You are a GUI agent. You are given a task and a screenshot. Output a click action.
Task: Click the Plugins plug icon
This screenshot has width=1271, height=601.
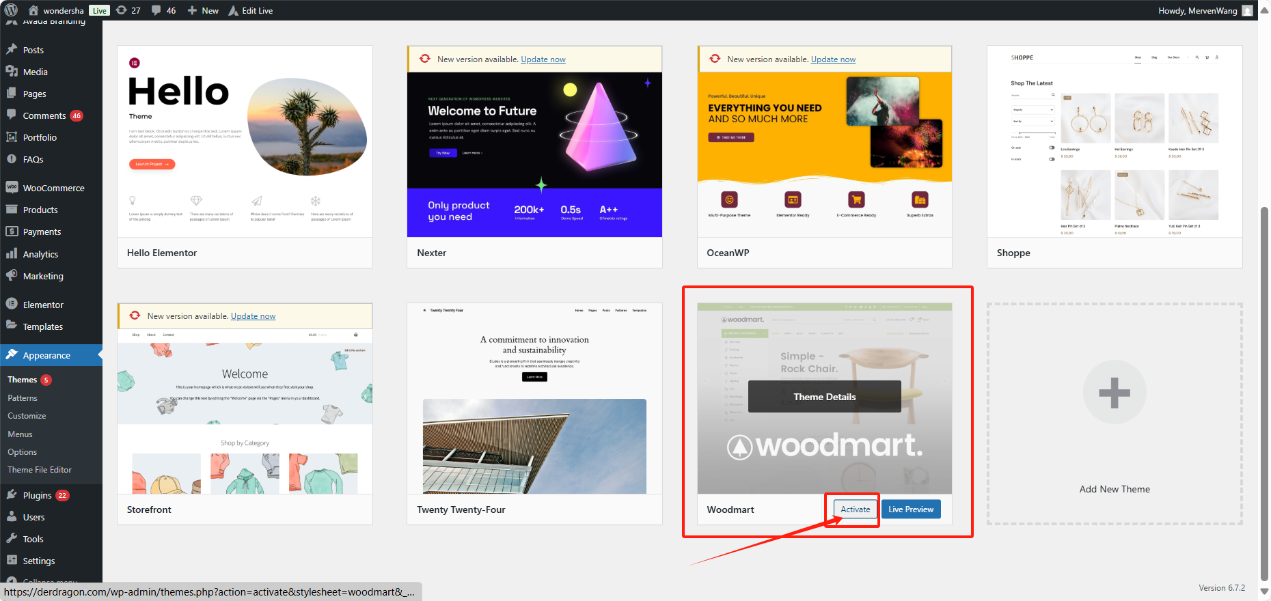[x=12, y=494]
